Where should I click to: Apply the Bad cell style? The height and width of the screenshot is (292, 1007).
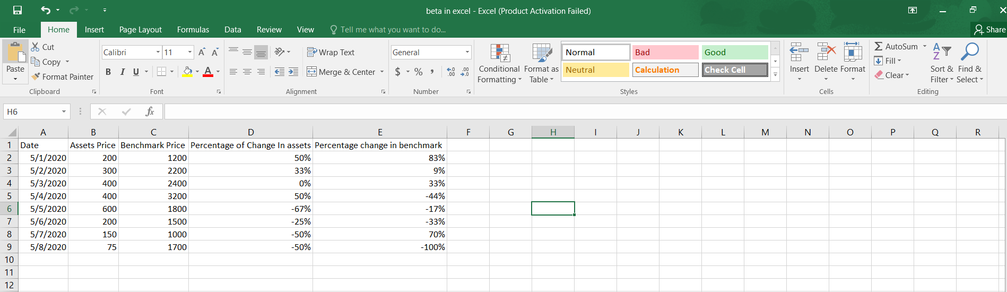665,52
